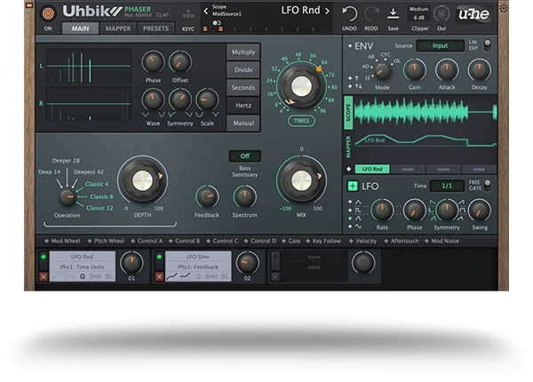Open the Bass Sanctuary Off selector

click(244, 155)
